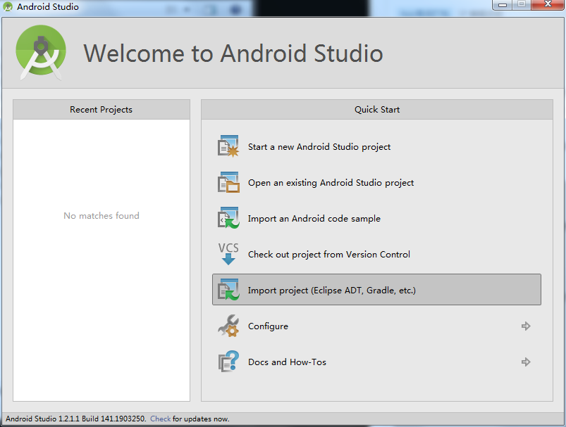Click the Eclipse/Gradle import project icon
The height and width of the screenshot is (427, 566).
[x=228, y=290]
